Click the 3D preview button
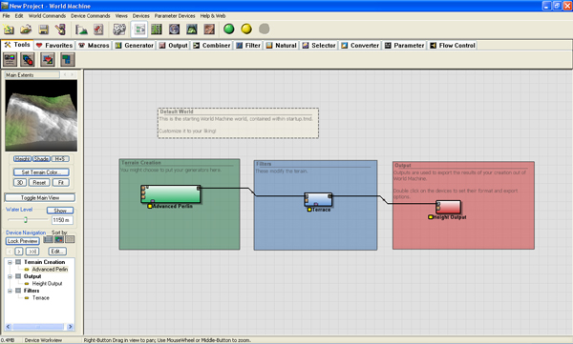573x344 pixels. click(20, 183)
